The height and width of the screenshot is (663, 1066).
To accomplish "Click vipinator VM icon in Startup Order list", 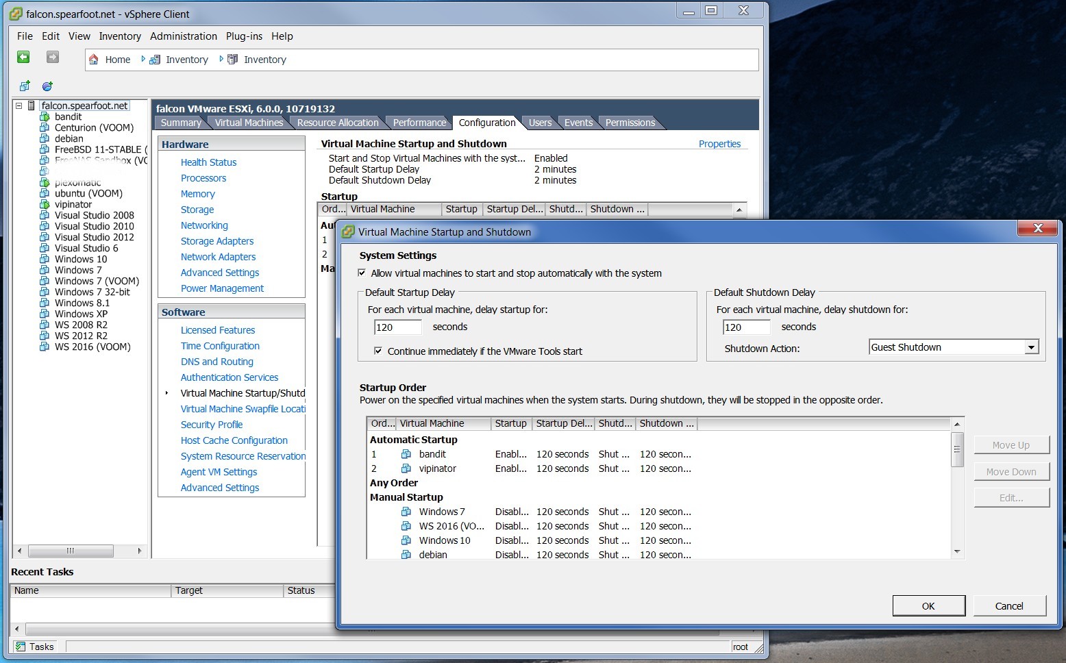I will click(x=406, y=468).
